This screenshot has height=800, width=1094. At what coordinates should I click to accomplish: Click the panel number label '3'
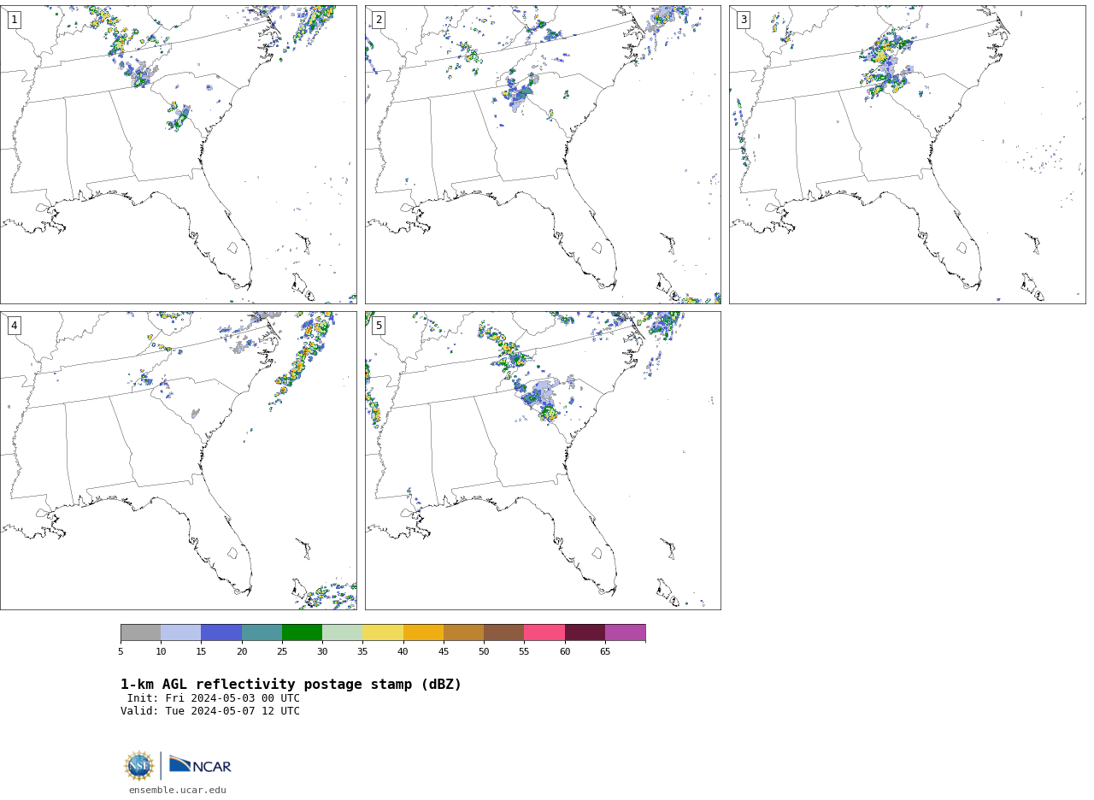[743, 20]
